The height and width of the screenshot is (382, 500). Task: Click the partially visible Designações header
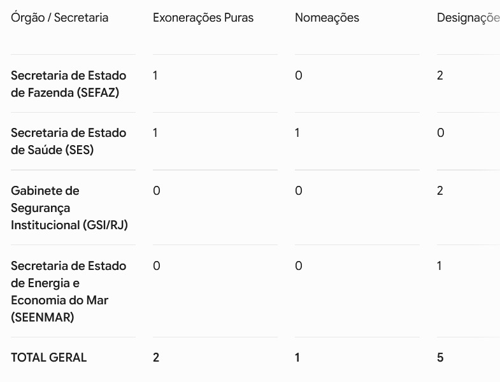[x=468, y=18]
